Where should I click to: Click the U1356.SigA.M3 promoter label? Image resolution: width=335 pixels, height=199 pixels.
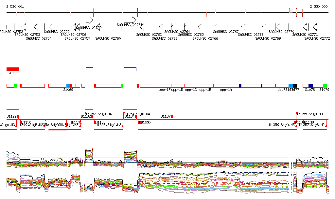coord(282,125)
